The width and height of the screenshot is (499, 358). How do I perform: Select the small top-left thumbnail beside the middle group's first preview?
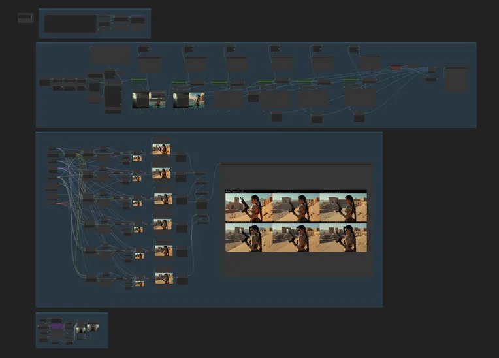[x=137, y=158]
